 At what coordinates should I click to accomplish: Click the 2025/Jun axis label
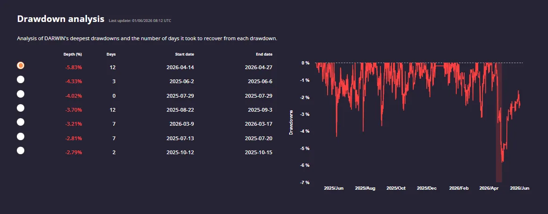(x=334, y=188)
